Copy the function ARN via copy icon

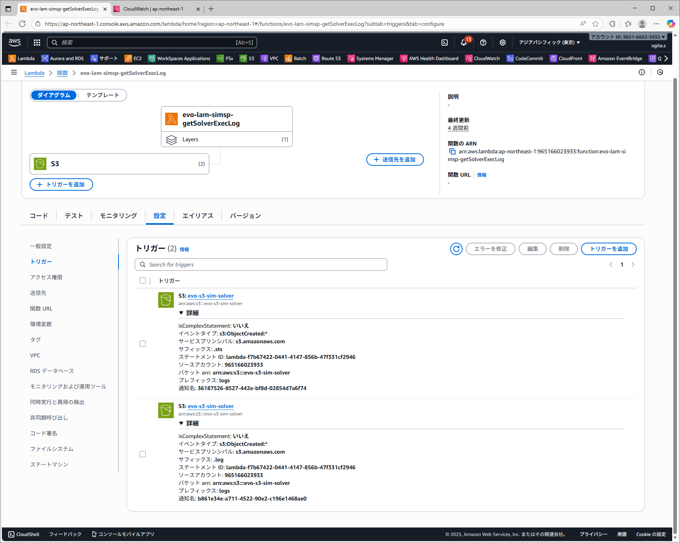click(x=452, y=151)
